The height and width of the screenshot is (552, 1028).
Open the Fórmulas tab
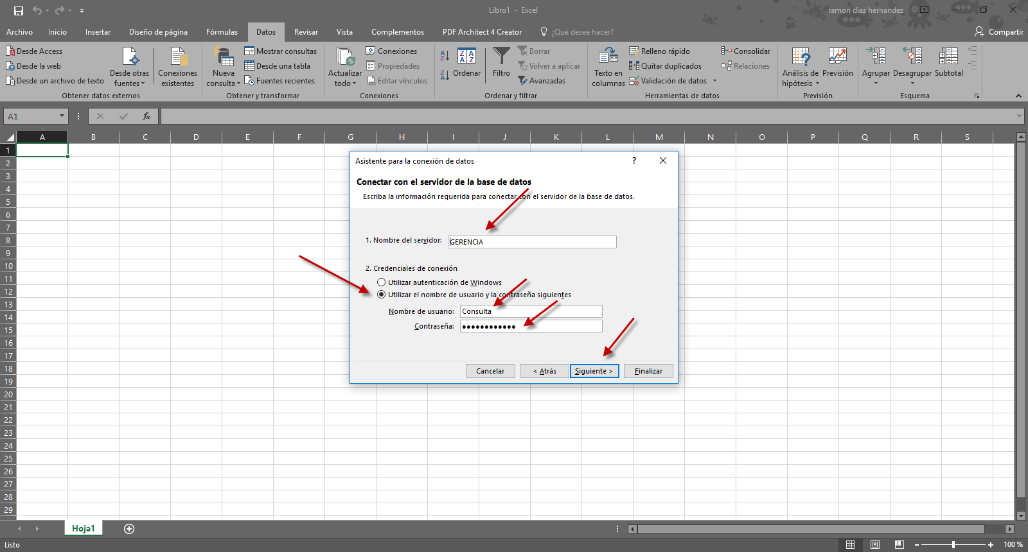click(x=222, y=32)
